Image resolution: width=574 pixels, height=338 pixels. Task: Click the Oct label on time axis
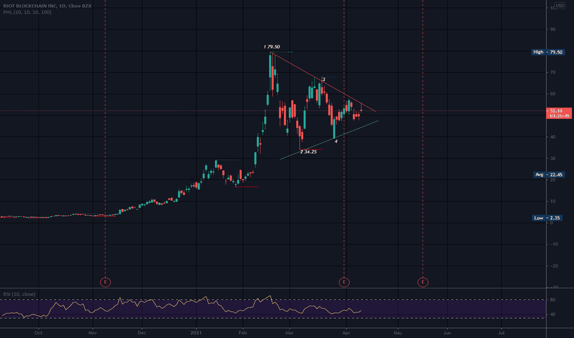click(38, 333)
